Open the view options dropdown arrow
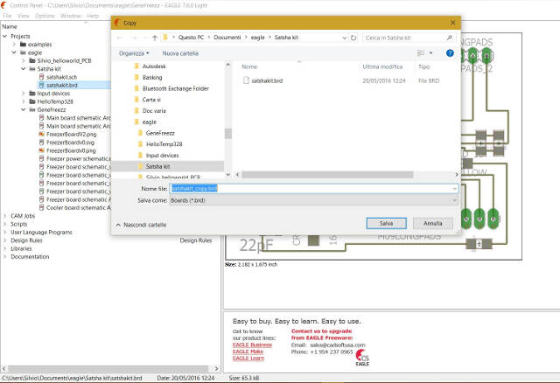 (x=430, y=53)
